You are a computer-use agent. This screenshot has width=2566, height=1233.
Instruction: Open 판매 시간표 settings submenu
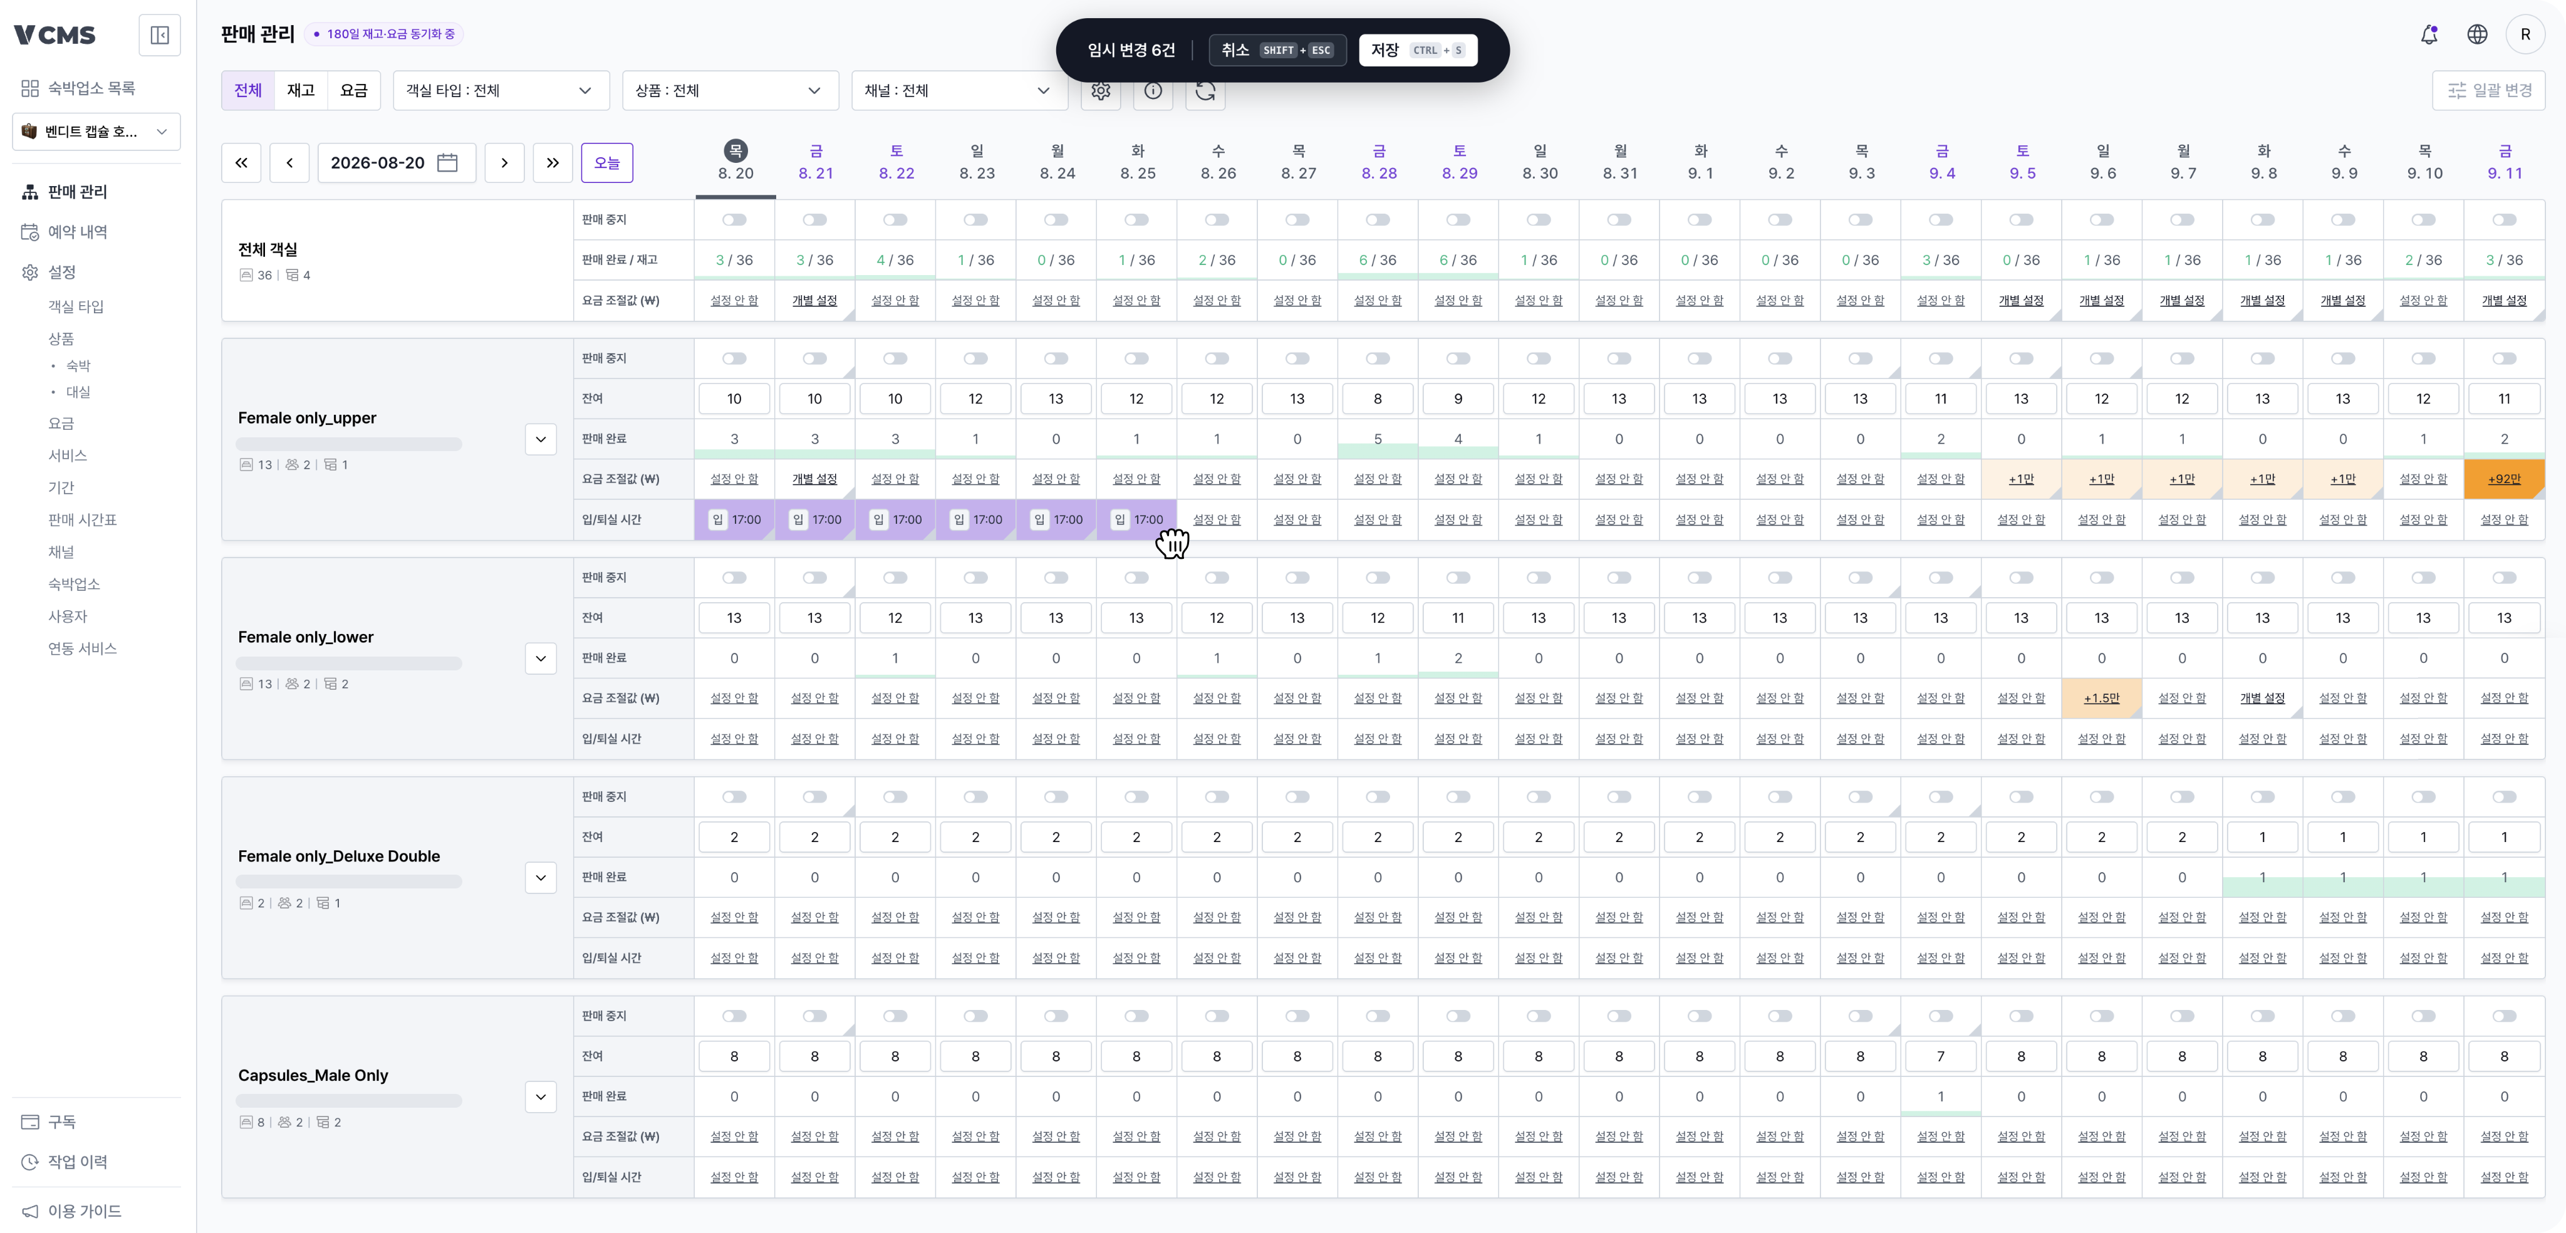pos(83,520)
